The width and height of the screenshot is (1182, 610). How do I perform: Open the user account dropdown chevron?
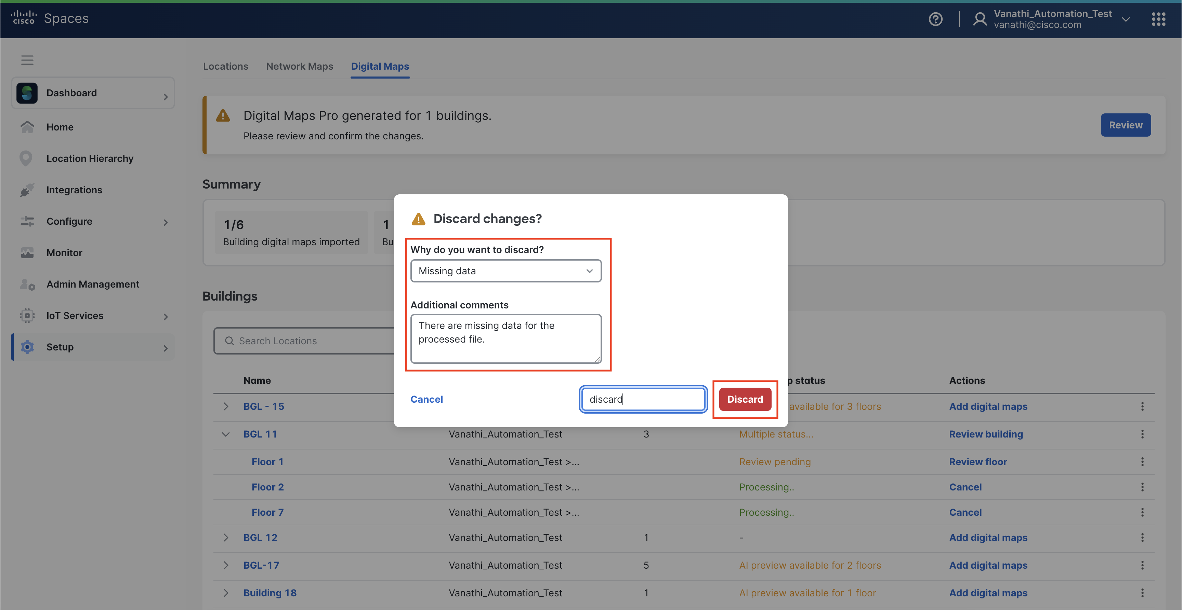[1126, 19]
